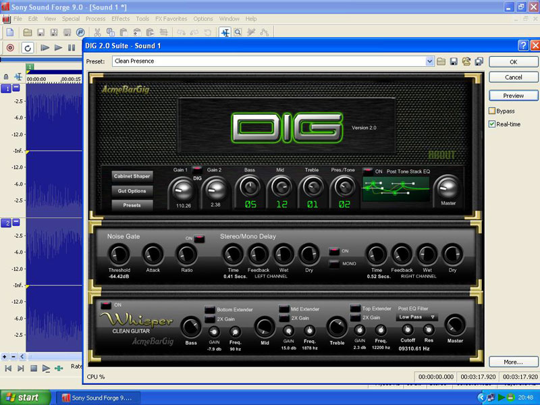
Task: Toggle the delay MONO switch
Action: [333, 263]
